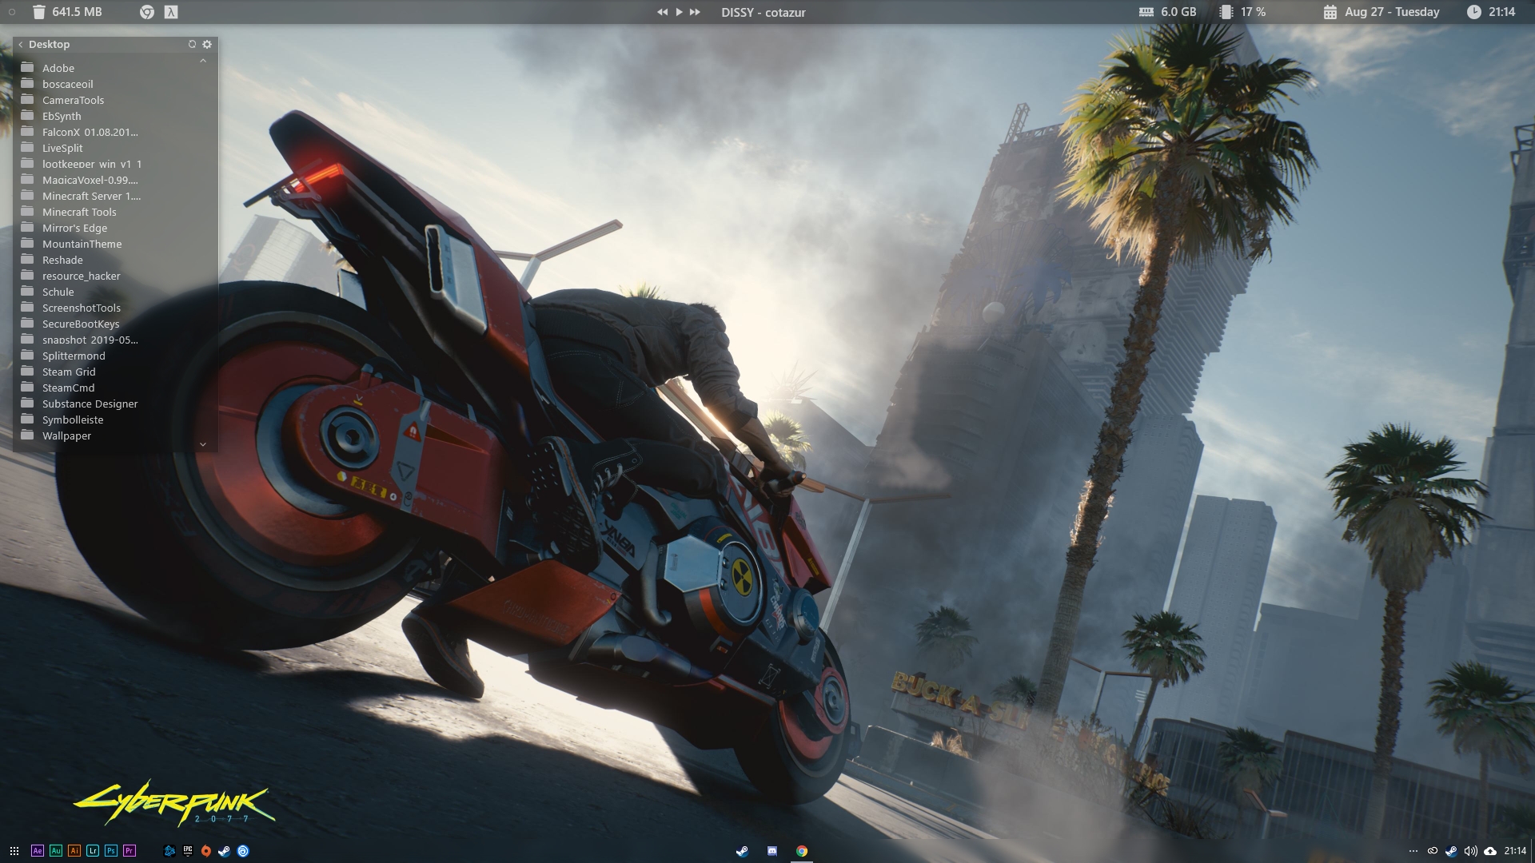This screenshot has height=863, width=1535.
Task: Open Battle.net launcher shortcut
Action: [x=169, y=851]
